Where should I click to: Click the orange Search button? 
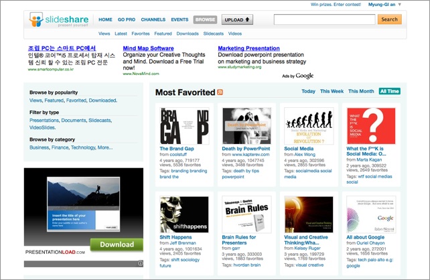(x=389, y=19)
